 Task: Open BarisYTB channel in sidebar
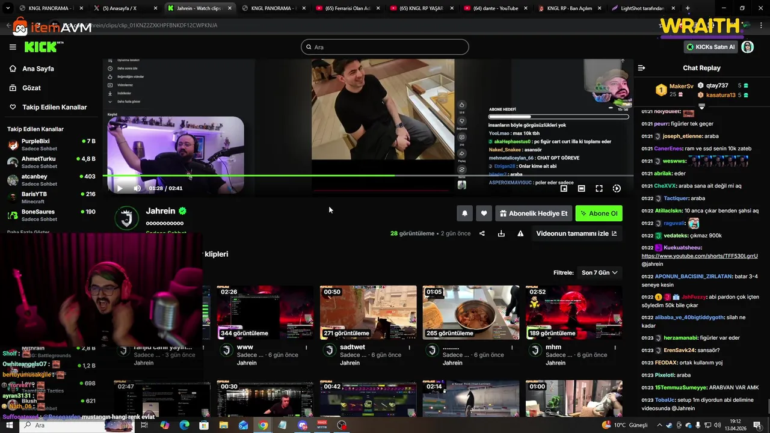point(51,197)
